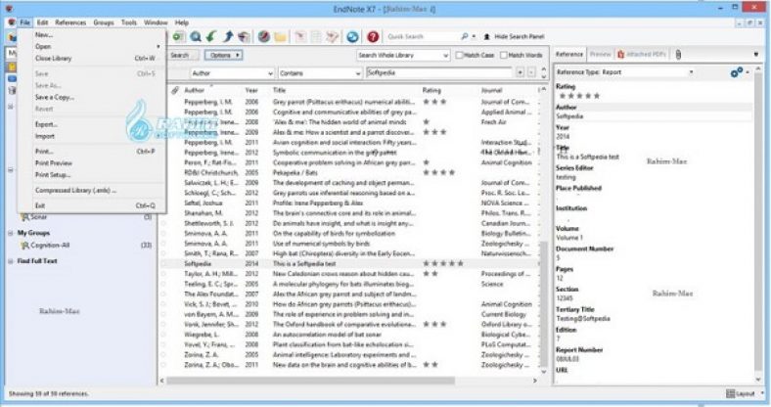Switch to the Attached PDFs tab
771x407 pixels.
click(641, 55)
